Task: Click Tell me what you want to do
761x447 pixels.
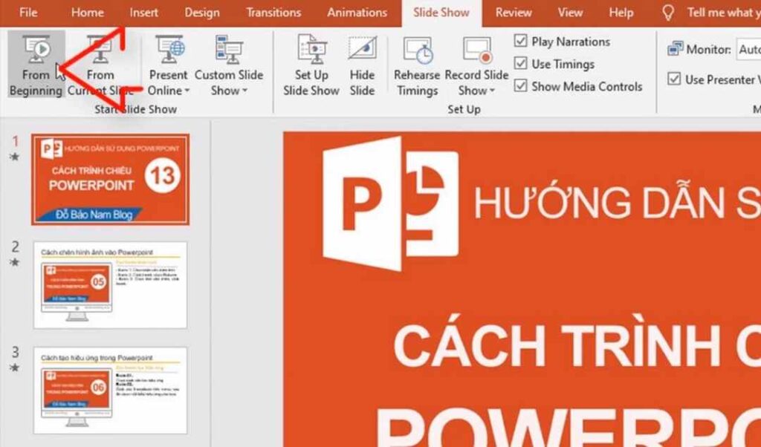Action: [x=713, y=12]
